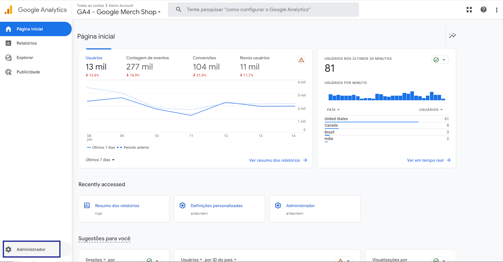Click the search magnifier icon
503x262 pixels.
178,10
